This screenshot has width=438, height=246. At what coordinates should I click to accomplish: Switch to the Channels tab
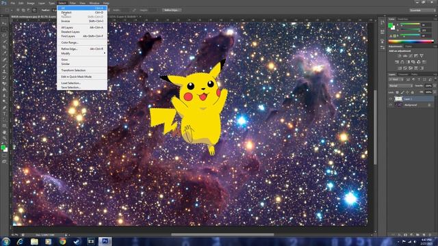coord(403,74)
